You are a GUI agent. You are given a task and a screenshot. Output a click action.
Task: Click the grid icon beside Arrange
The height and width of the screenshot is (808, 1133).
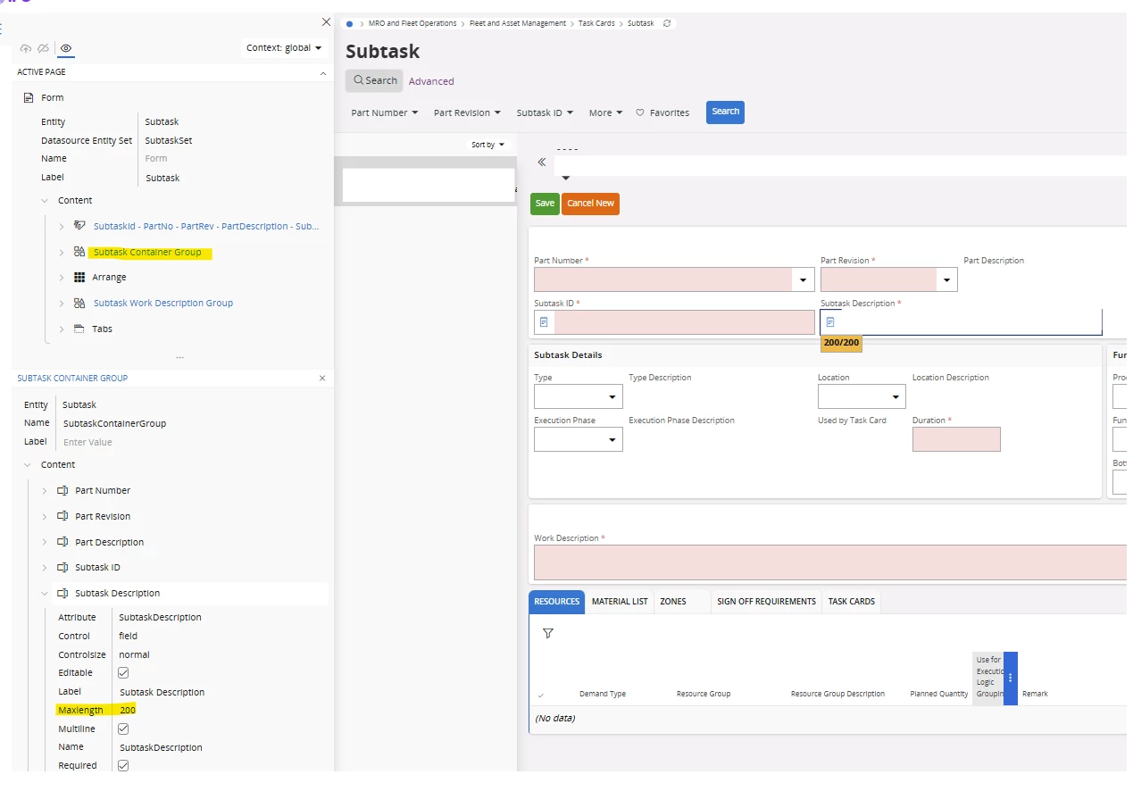79,277
